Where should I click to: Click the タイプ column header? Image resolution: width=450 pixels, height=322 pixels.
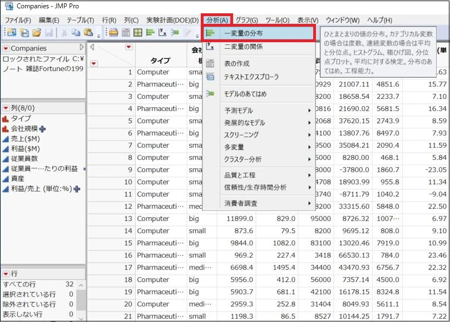pyautogui.click(x=160, y=61)
